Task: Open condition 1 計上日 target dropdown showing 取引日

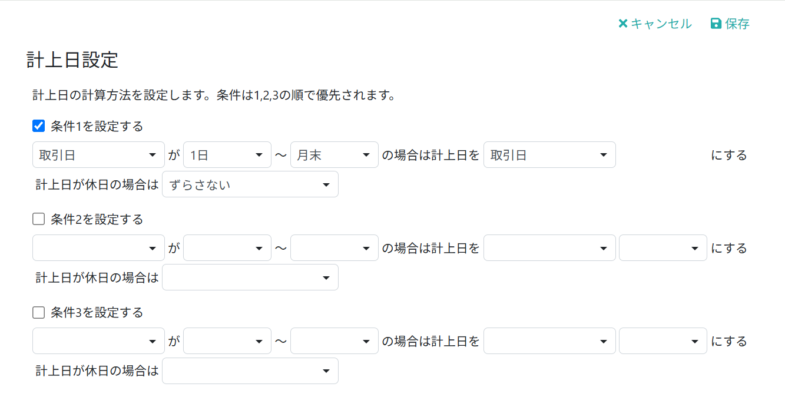Action: point(549,155)
